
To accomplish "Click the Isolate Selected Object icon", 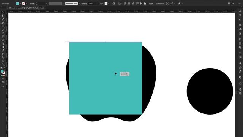I will (x=167, y=3).
